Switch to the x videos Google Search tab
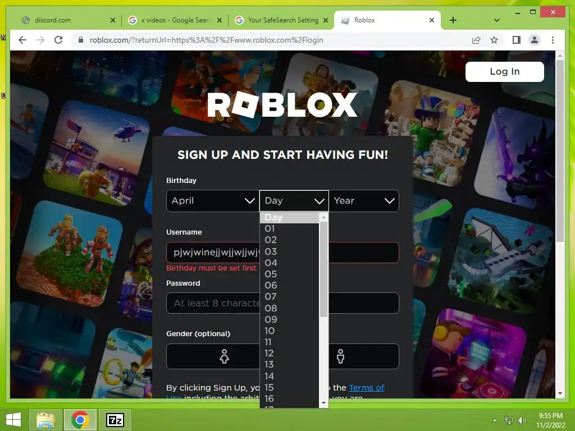 click(x=175, y=20)
